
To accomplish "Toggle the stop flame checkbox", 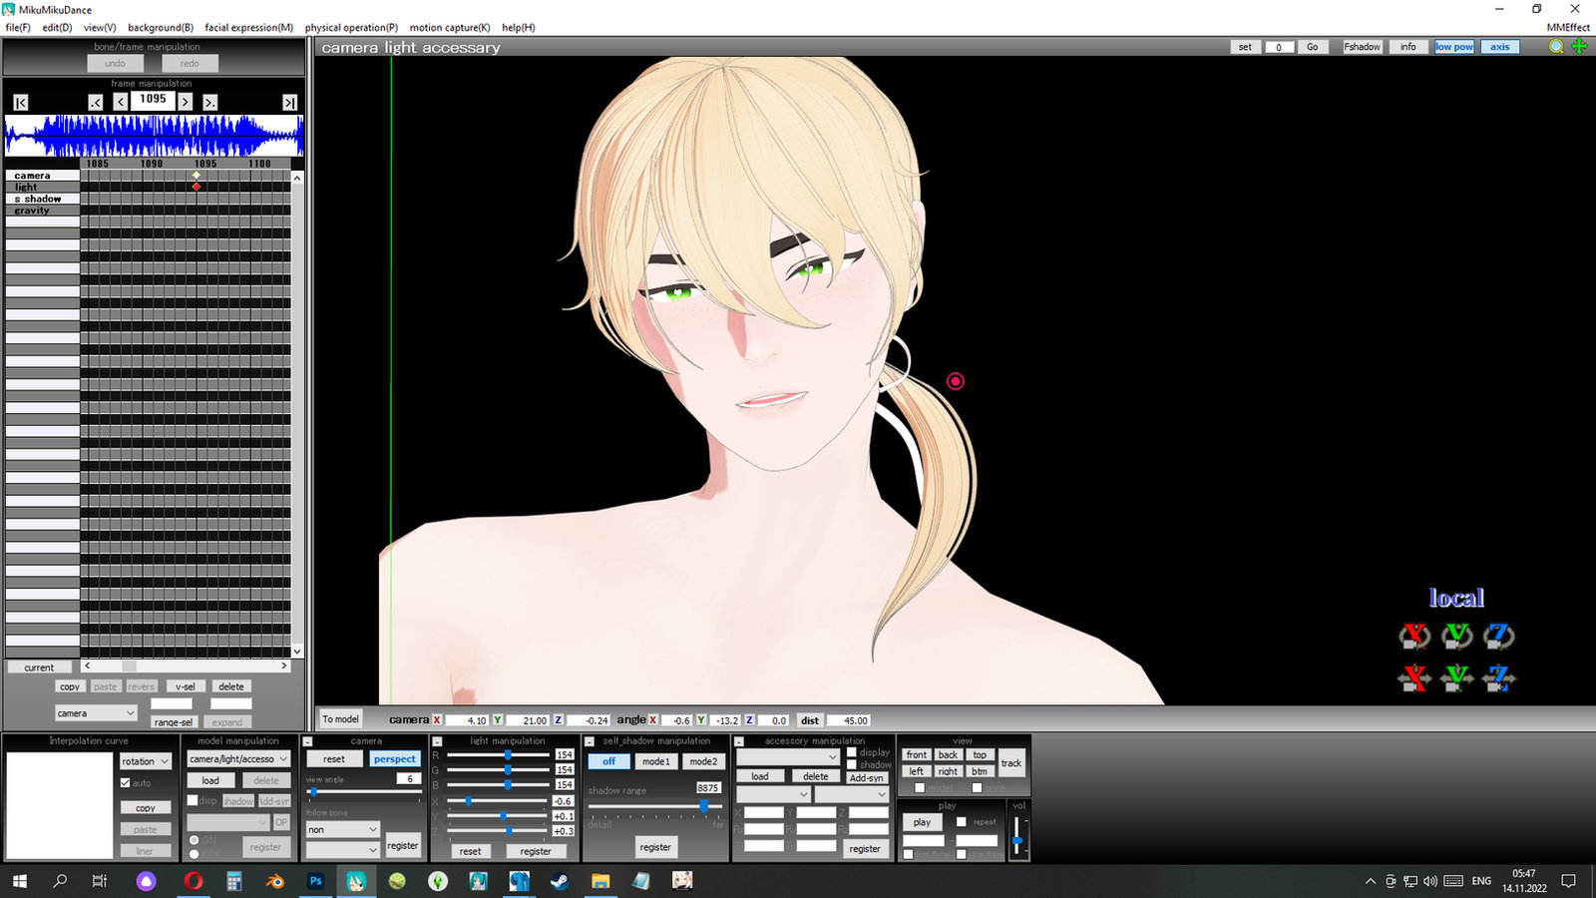I will pos(962,854).
